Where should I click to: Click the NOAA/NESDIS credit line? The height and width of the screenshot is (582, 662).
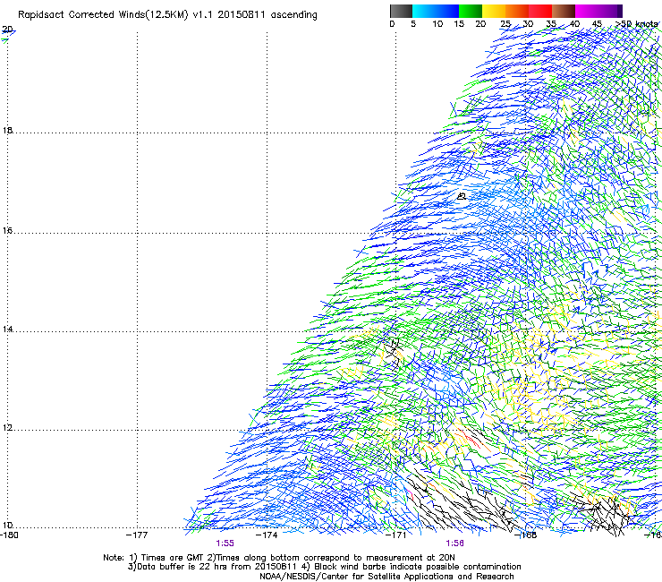click(x=386, y=577)
